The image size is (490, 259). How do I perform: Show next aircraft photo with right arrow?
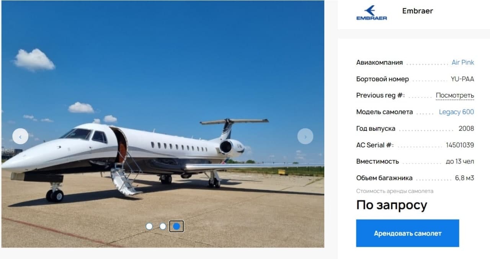[x=305, y=136]
